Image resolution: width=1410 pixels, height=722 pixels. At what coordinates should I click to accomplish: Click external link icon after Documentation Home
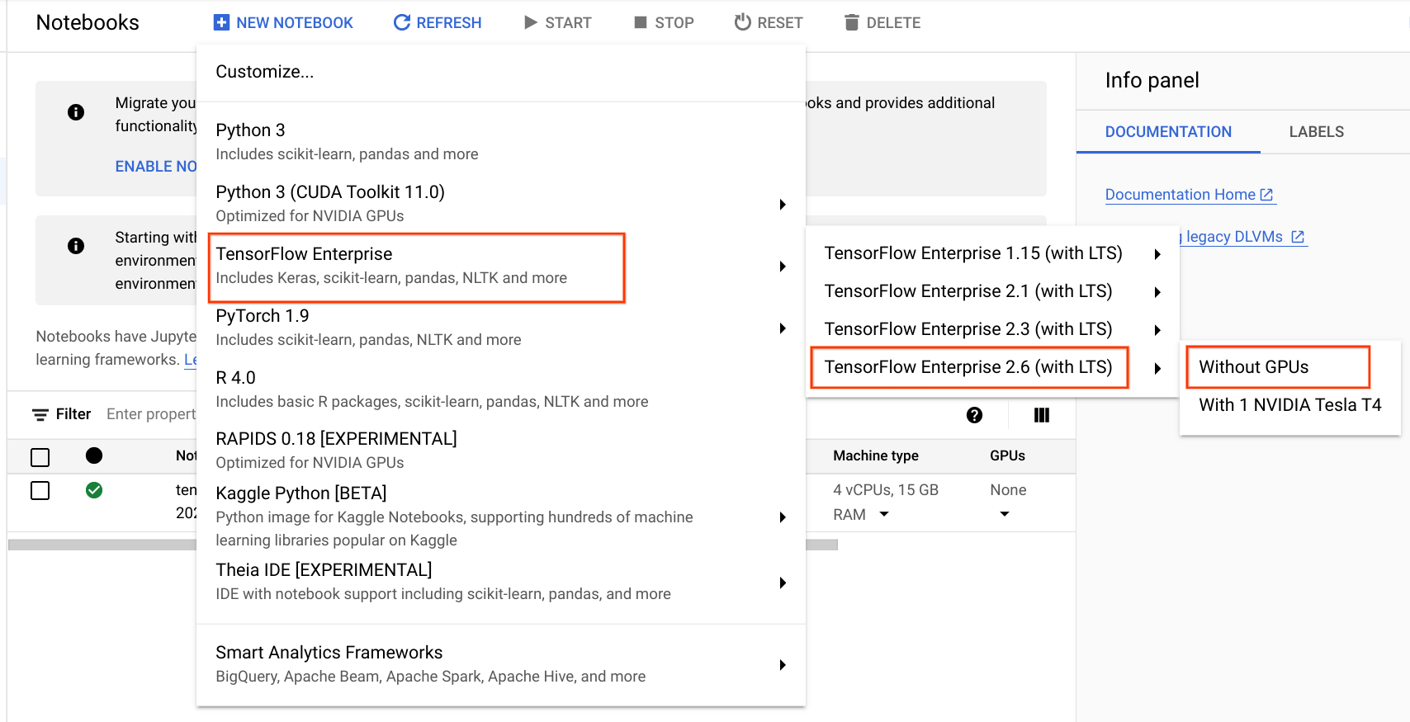coord(1266,195)
